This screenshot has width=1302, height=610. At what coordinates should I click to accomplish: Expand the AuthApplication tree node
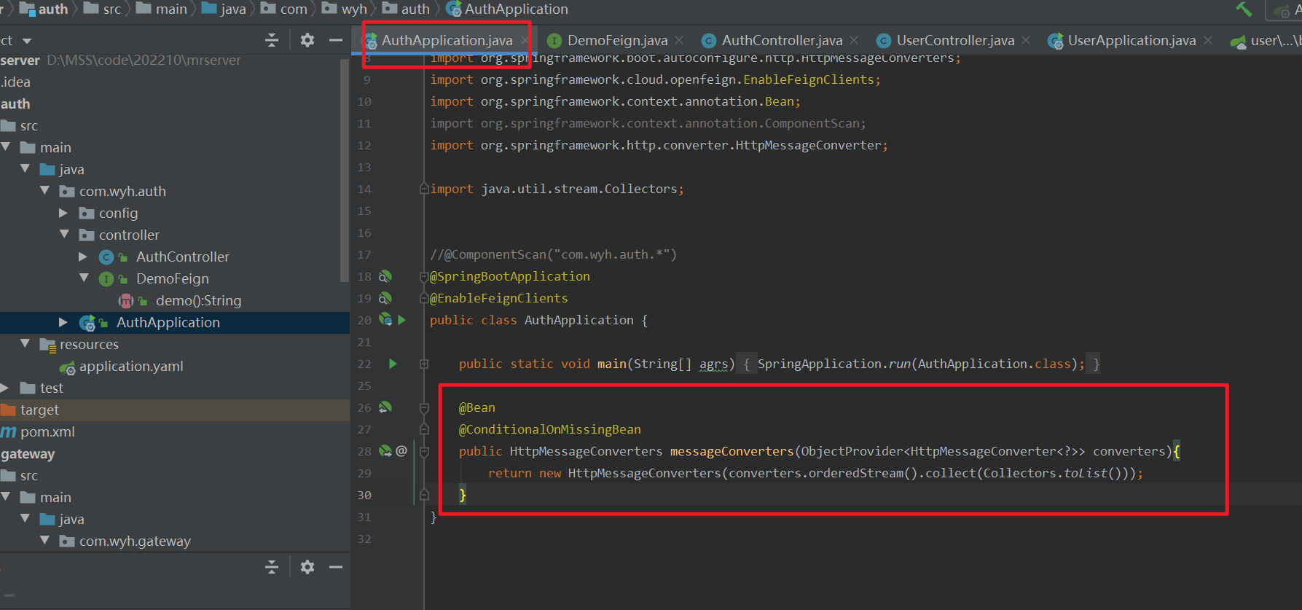coord(63,322)
